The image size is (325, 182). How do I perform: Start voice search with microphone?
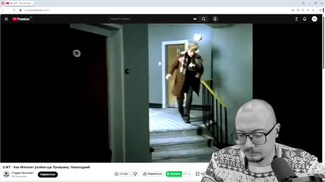215,19
